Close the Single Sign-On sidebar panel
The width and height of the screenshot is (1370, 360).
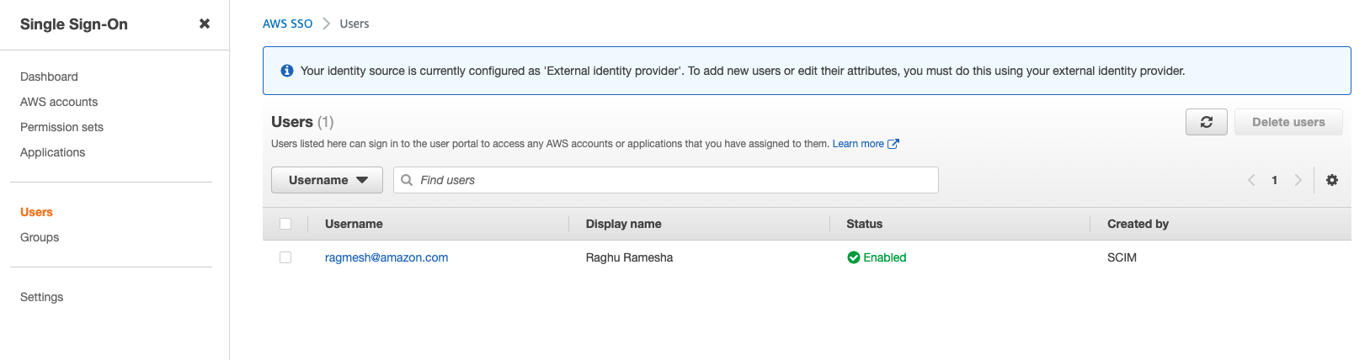[204, 24]
